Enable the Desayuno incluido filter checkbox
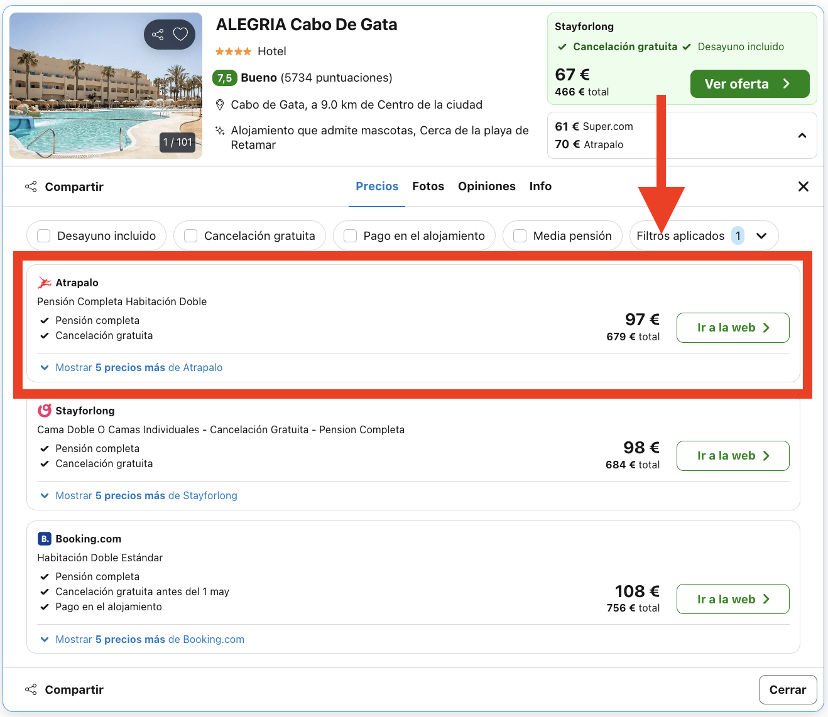828x717 pixels. click(44, 236)
